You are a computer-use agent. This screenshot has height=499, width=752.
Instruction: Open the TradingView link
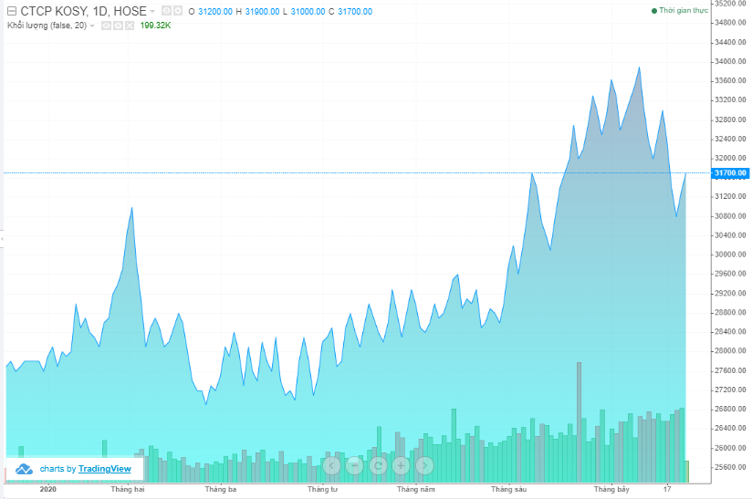(105, 469)
